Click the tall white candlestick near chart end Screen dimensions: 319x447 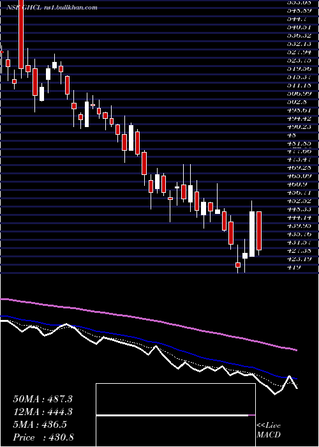coord(252,234)
